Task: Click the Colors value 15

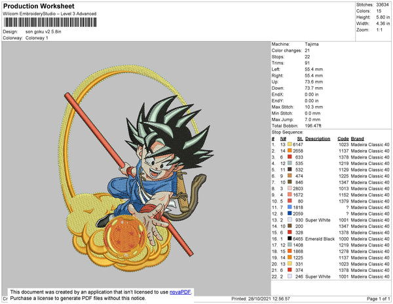Action: pos(379,11)
